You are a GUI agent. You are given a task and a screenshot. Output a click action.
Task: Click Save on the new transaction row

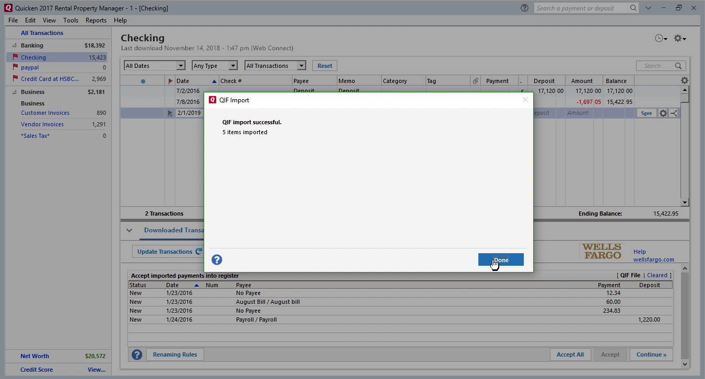[647, 113]
